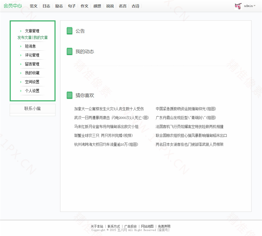
Task: Click the admin user avatar image
Action: pos(238,6)
